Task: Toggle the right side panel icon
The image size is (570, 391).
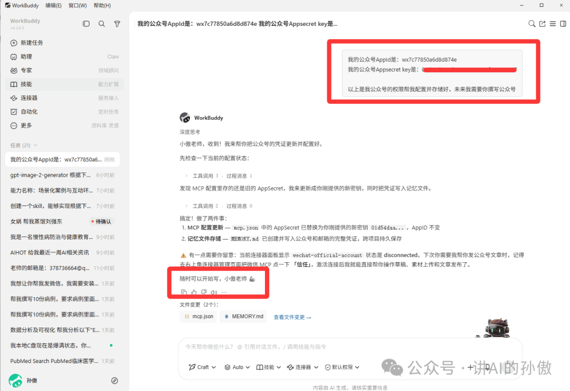Action: (563, 24)
